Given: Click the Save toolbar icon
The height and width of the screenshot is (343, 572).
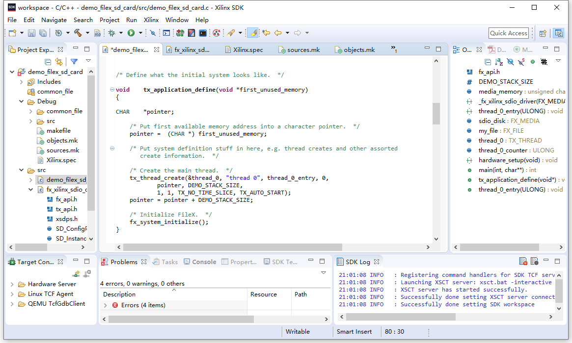Looking at the screenshot, I should coord(32,33).
